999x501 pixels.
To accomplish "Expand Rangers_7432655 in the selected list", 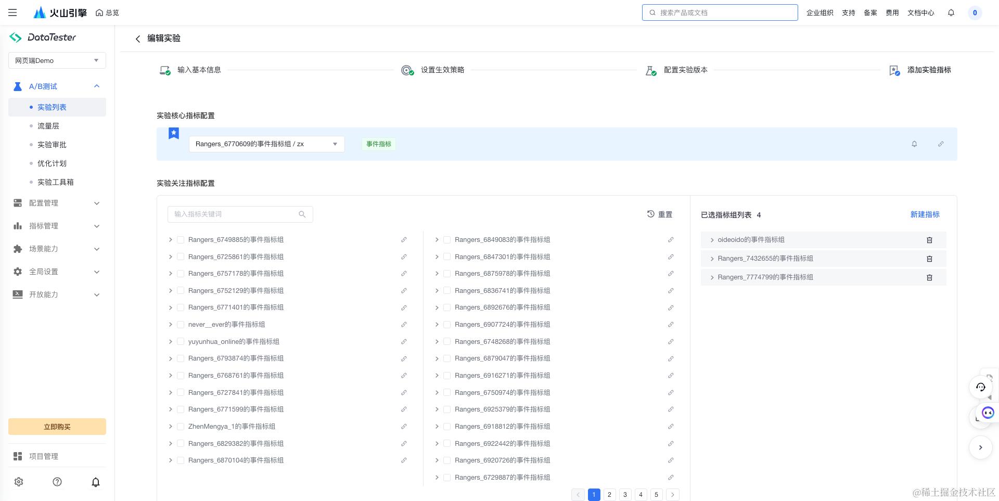I will point(712,259).
